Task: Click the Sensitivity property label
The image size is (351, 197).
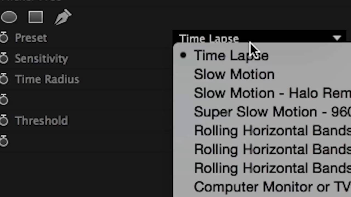Action: click(41, 59)
